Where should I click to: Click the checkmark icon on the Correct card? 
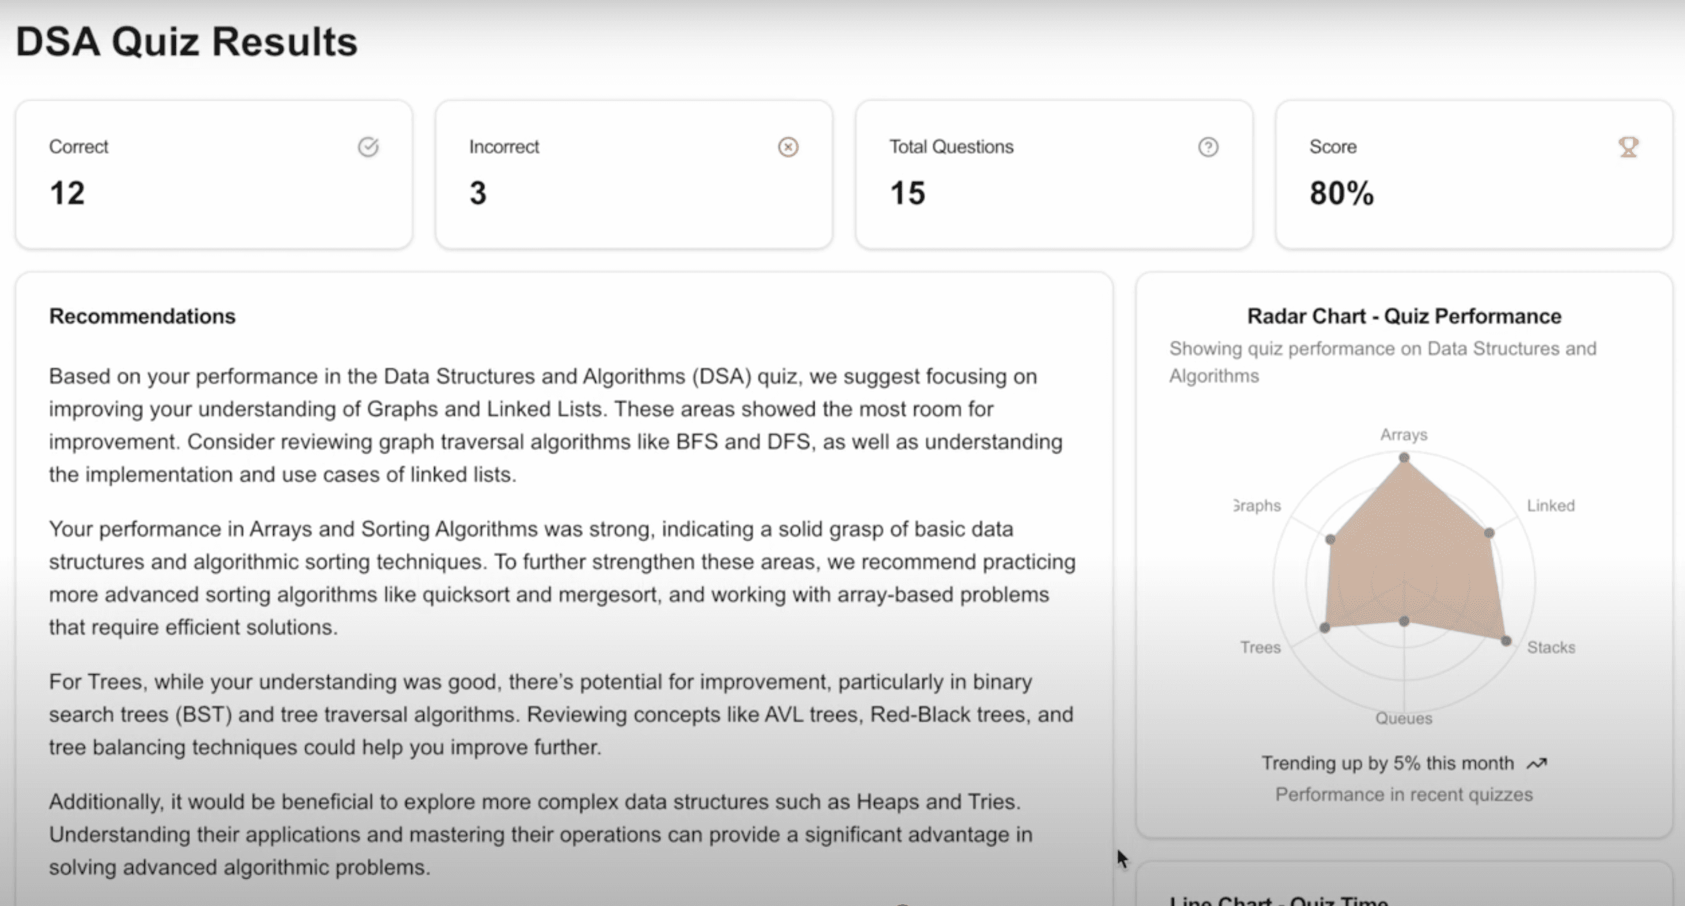(x=368, y=147)
